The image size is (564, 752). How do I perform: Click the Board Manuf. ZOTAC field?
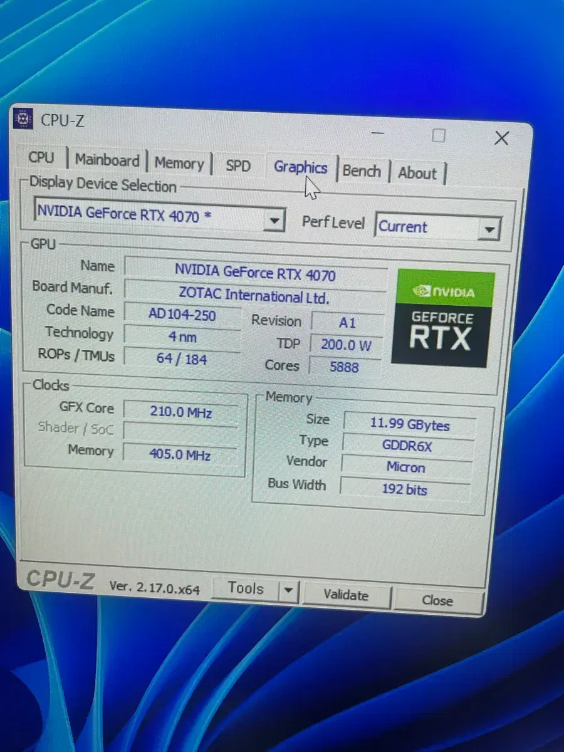[x=254, y=295]
